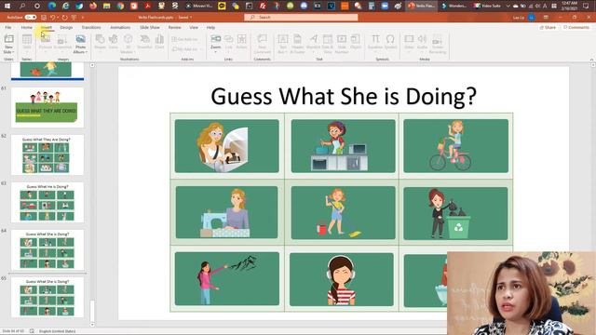Viewport: 596px width, 335px height.
Task: Collapse the ribbon using the chevron
Action: pos(591,60)
